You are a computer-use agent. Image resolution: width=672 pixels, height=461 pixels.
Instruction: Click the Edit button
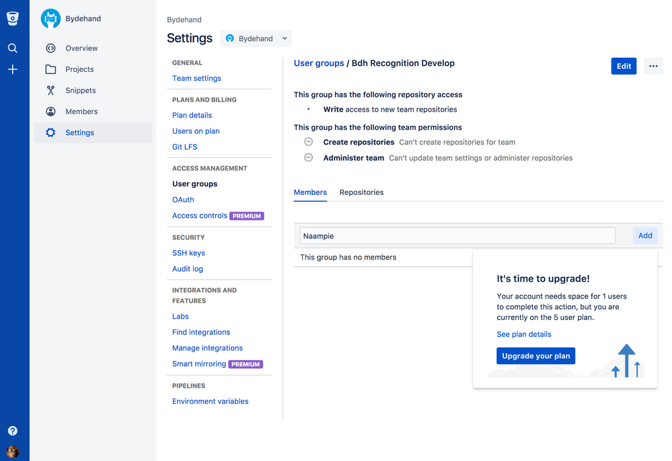(x=624, y=66)
